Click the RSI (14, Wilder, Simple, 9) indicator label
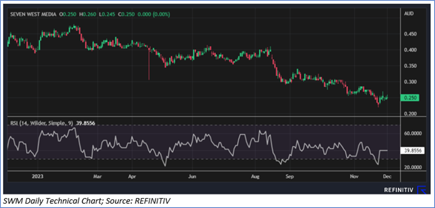Viewport: 435px width, 208px height. coord(42,123)
